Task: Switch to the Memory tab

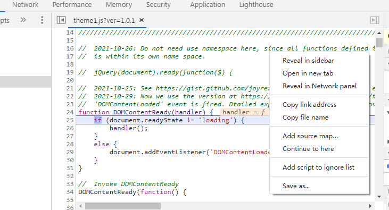Action: tap(119, 5)
